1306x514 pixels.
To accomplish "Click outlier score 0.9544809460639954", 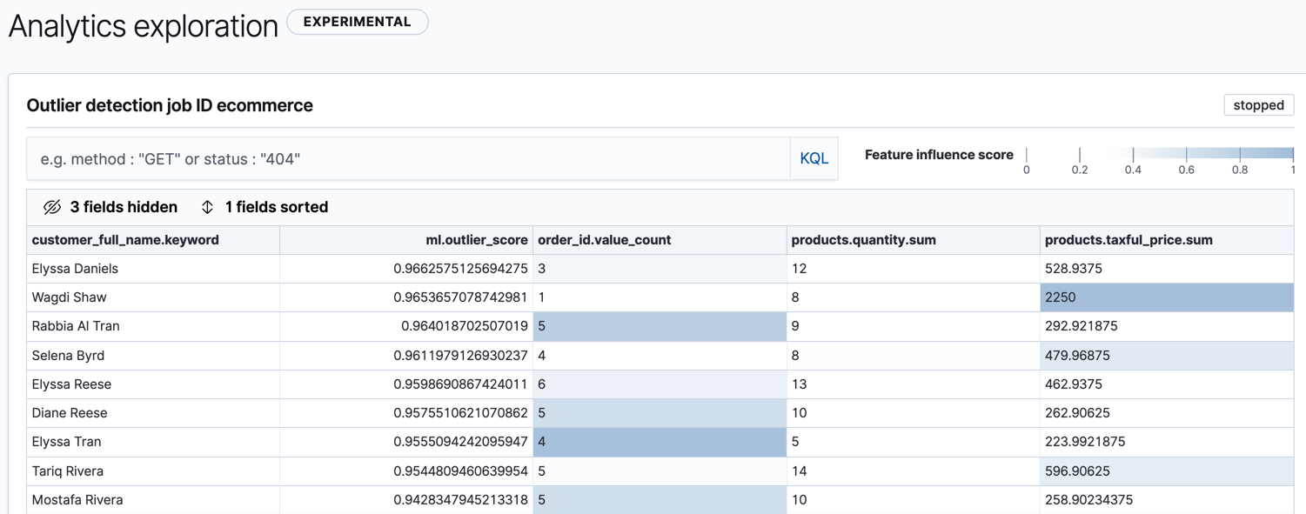I will tap(406, 471).
